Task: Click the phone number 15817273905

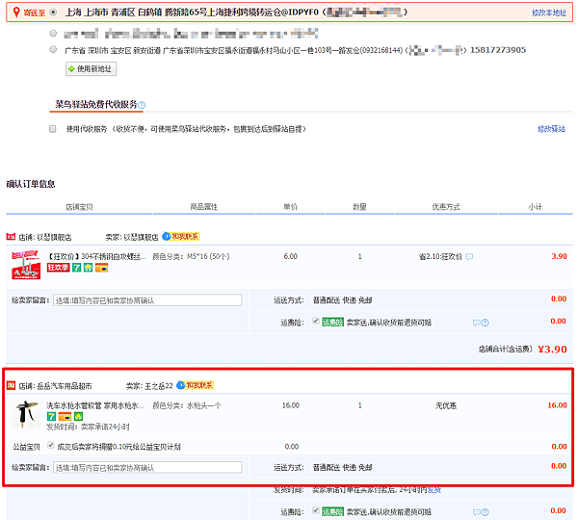Action: coord(498,50)
